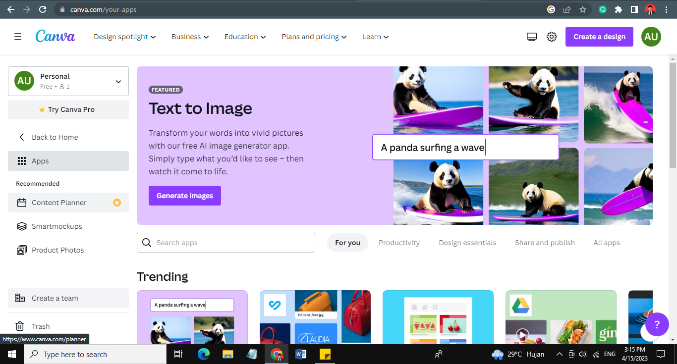Image resolution: width=677 pixels, height=364 pixels.
Task: Expand the Personal account switcher
Action: [68, 81]
